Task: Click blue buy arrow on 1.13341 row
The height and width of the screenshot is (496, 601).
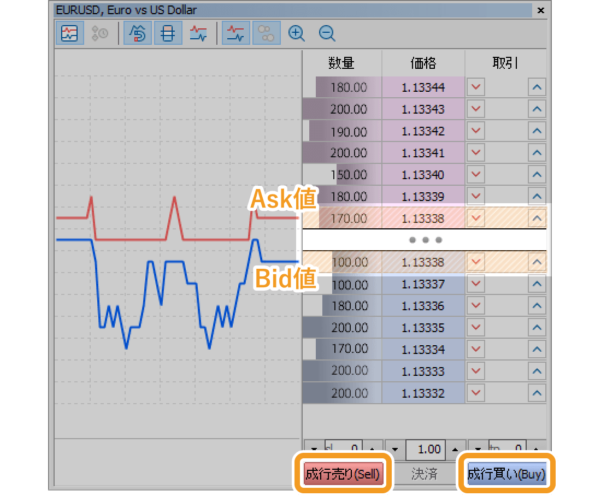Action: point(537,153)
